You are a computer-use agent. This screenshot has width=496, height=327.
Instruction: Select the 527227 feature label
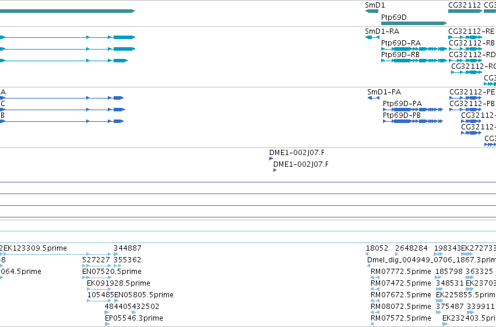coord(96,260)
